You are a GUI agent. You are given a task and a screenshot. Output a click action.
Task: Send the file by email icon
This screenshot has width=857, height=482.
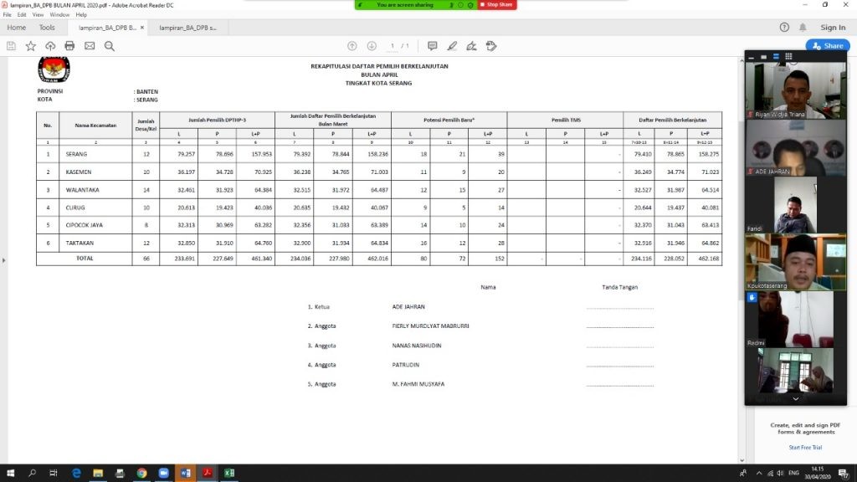click(x=90, y=46)
